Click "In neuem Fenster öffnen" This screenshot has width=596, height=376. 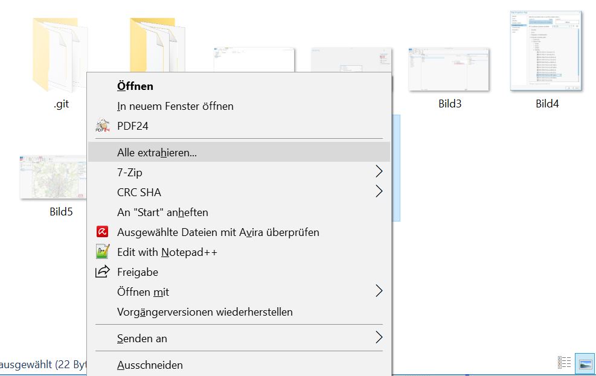click(x=175, y=106)
